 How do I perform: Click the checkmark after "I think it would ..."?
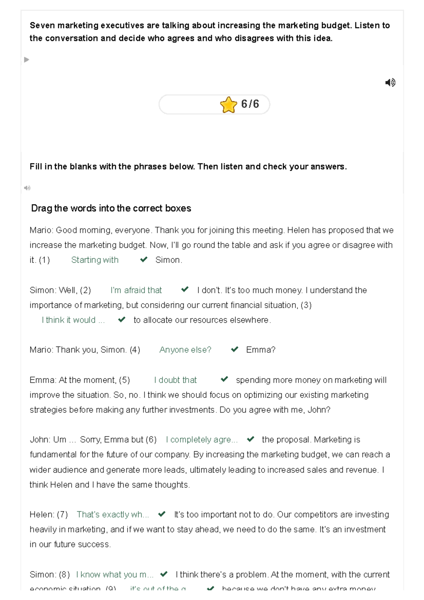tap(122, 319)
